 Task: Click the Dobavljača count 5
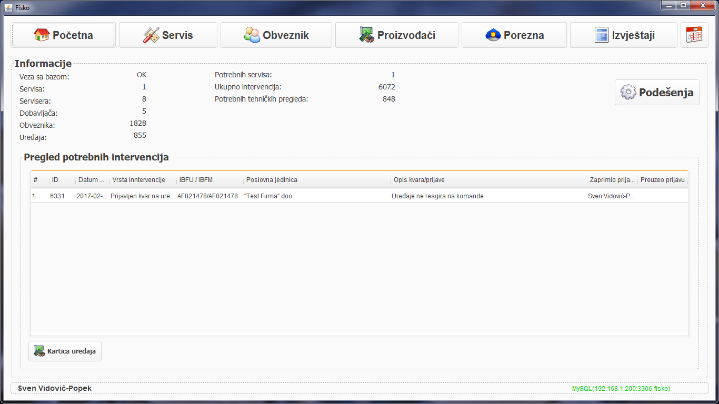[144, 111]
